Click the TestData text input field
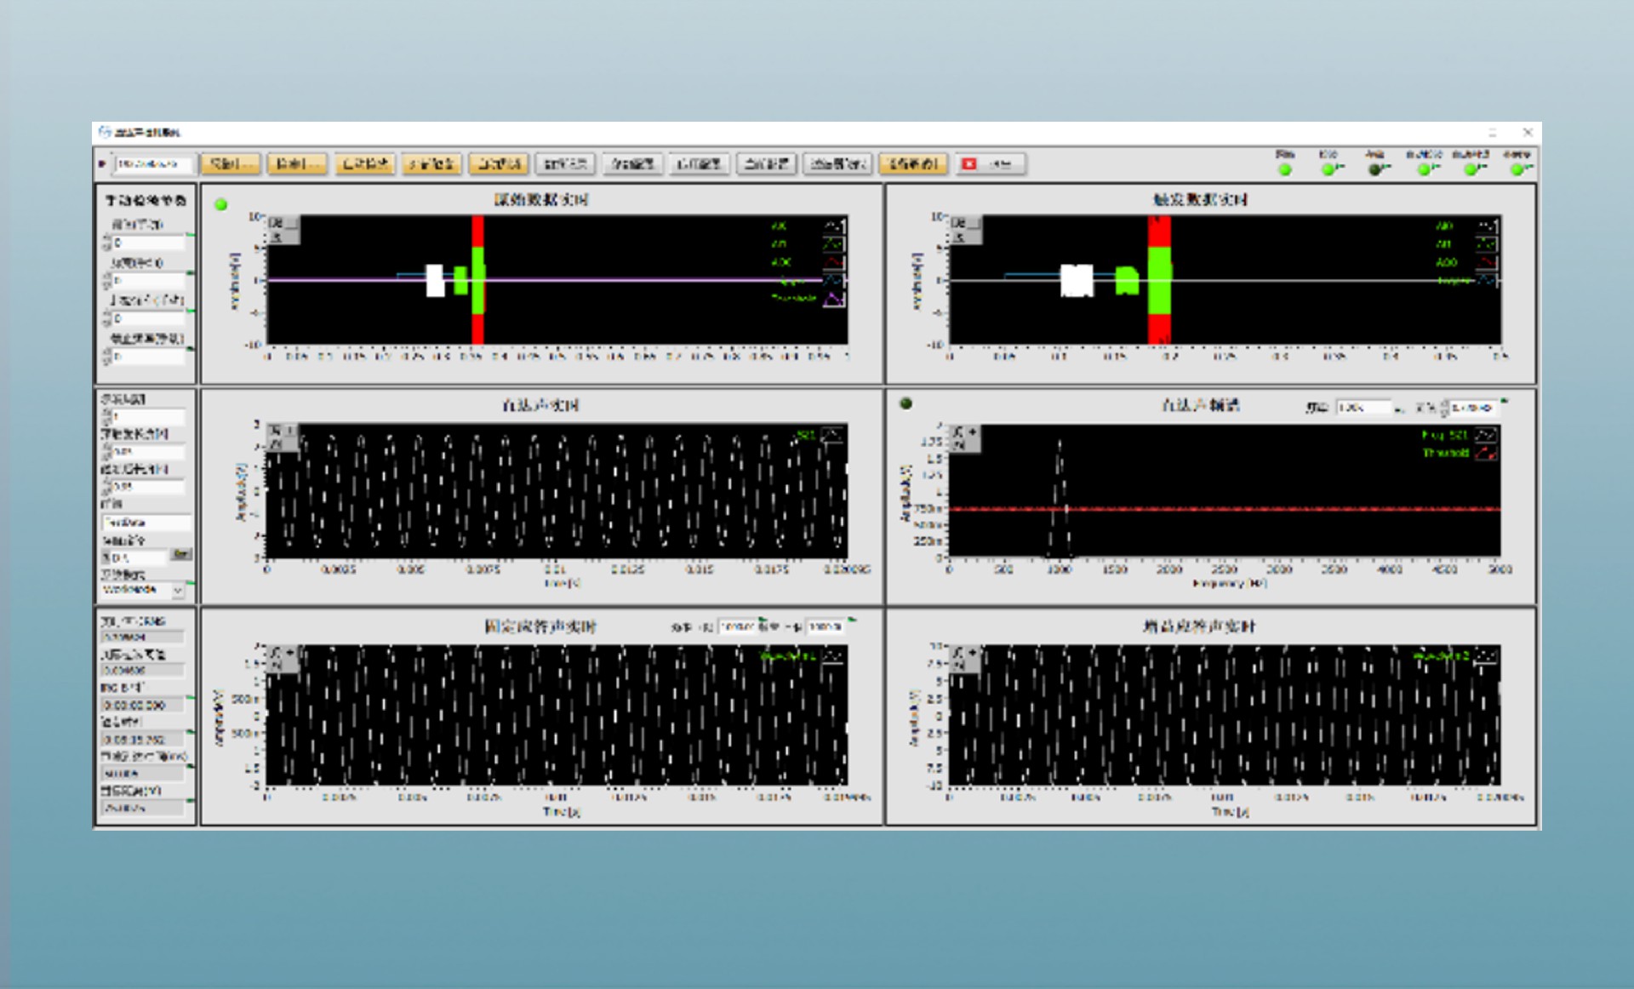1634x989 pixels. tap(145, 523)
